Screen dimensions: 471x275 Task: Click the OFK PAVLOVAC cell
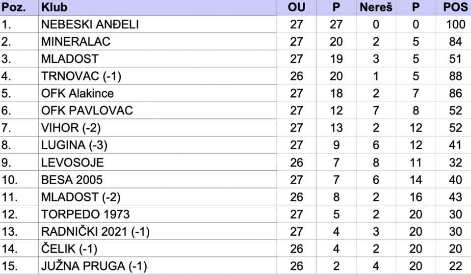(157, 110)
